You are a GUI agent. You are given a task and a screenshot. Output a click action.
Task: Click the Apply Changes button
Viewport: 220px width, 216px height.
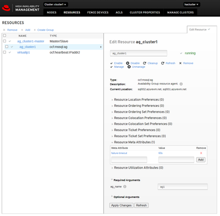coord(122,206)
